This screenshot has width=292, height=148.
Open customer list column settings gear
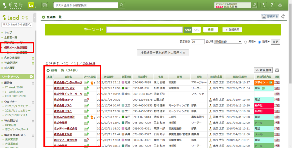277,70
